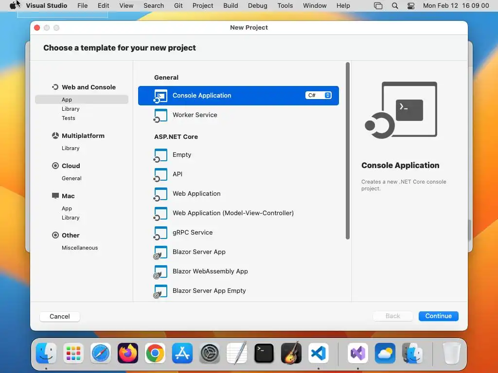This screenshot has width=498, height=373.
Task: Launch Google Chrome from the dock
Action: click(155, 353)
